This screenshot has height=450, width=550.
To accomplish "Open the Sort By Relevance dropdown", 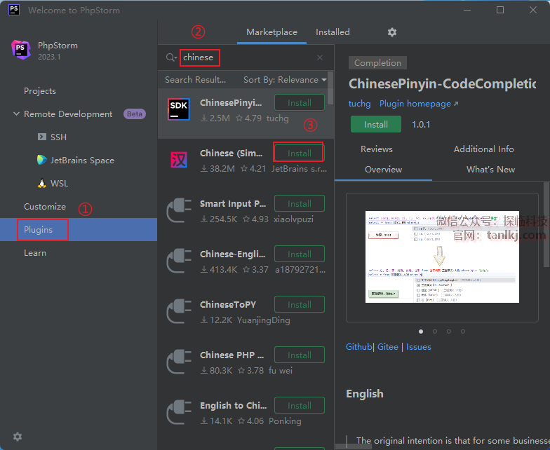I will (x=285, y=80).
